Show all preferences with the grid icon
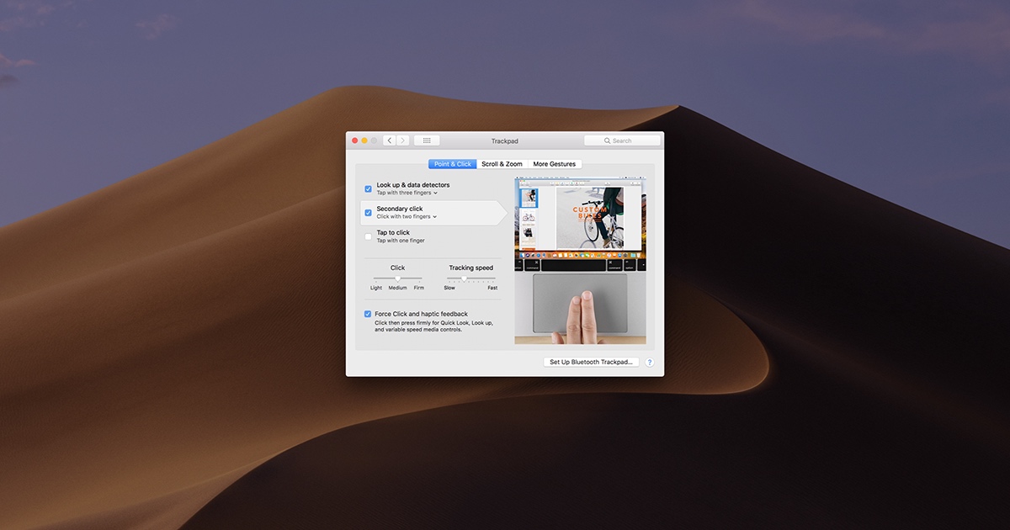Screen dimensions: 1010x530 coord(427,140)
